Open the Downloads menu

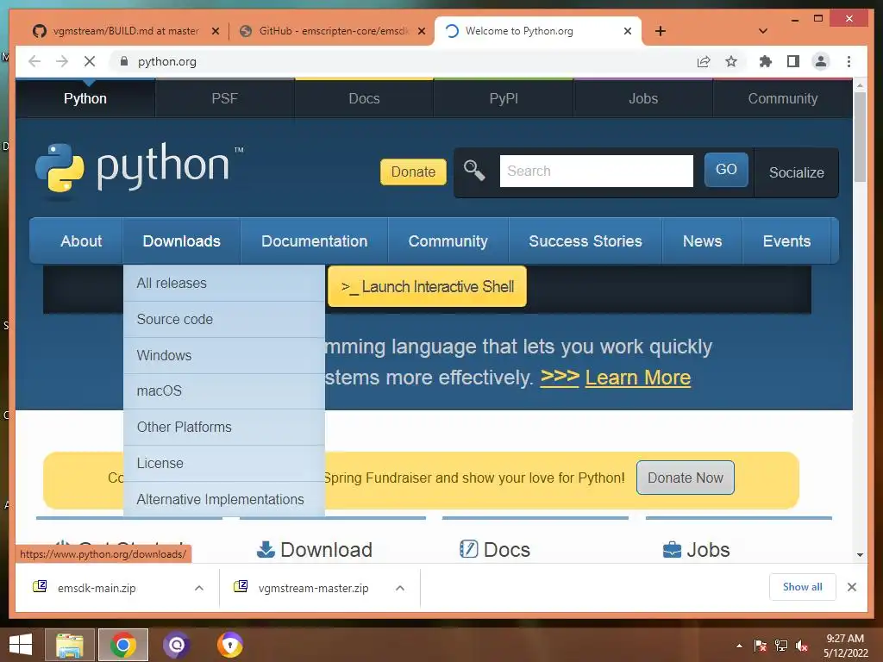[x=181, y=241]
